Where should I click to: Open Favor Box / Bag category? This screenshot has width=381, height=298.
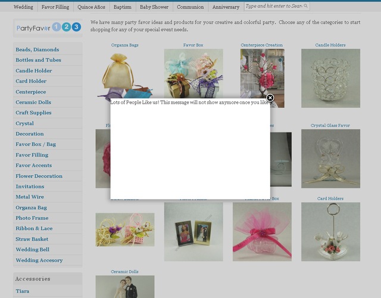click(x=36, y=144)
